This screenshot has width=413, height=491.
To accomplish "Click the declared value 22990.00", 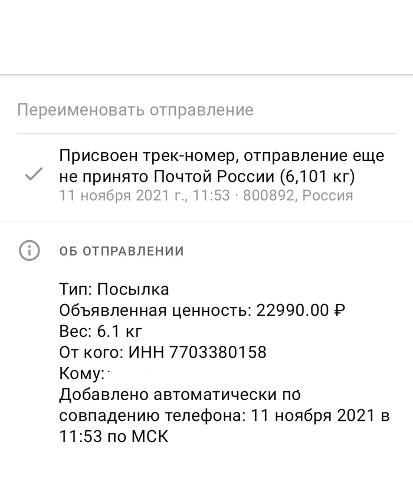I will point(293,310).
